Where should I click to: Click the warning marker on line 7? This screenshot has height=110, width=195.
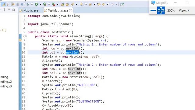20,40
